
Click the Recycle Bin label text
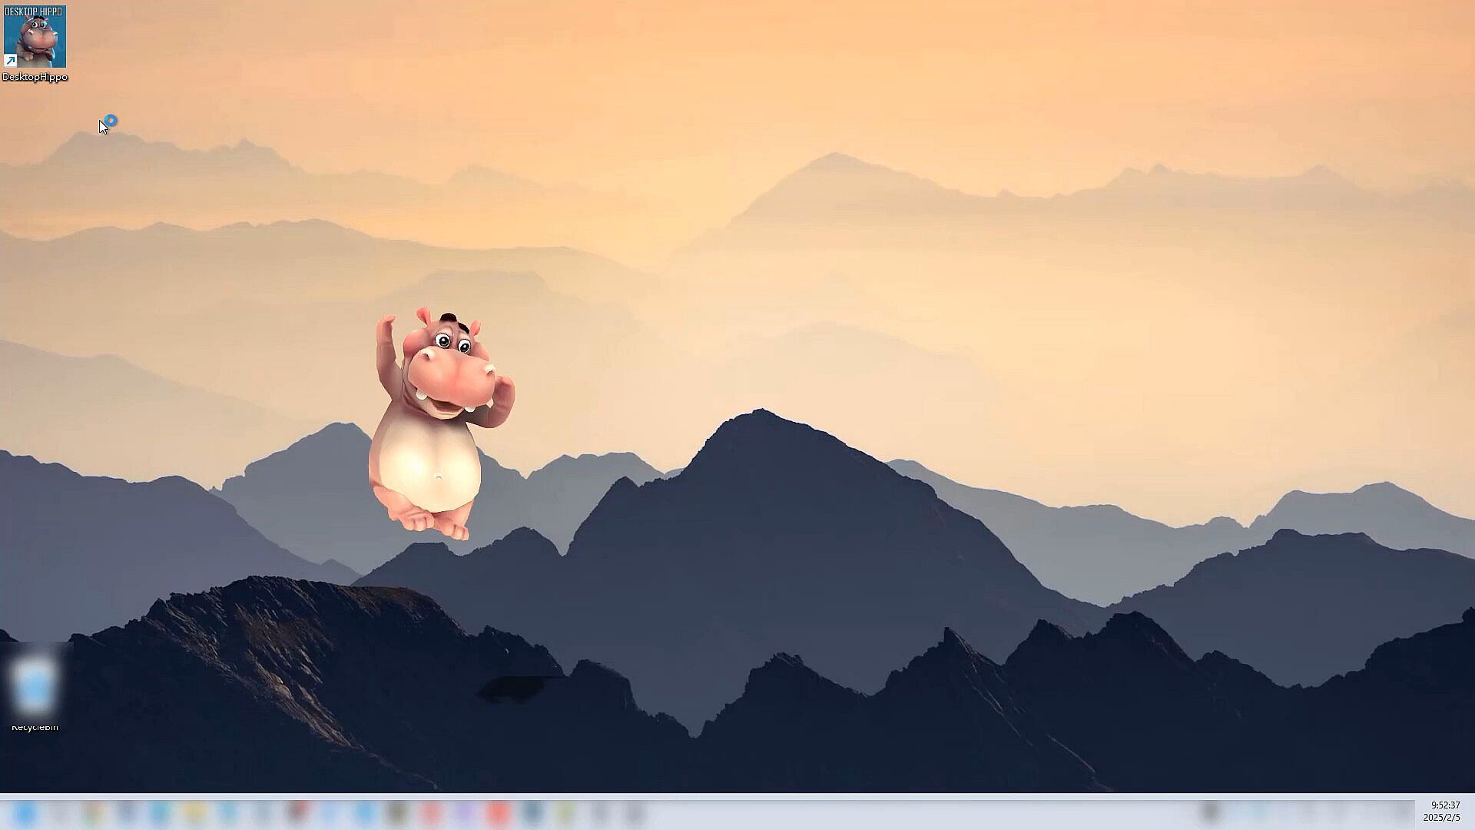35,727
